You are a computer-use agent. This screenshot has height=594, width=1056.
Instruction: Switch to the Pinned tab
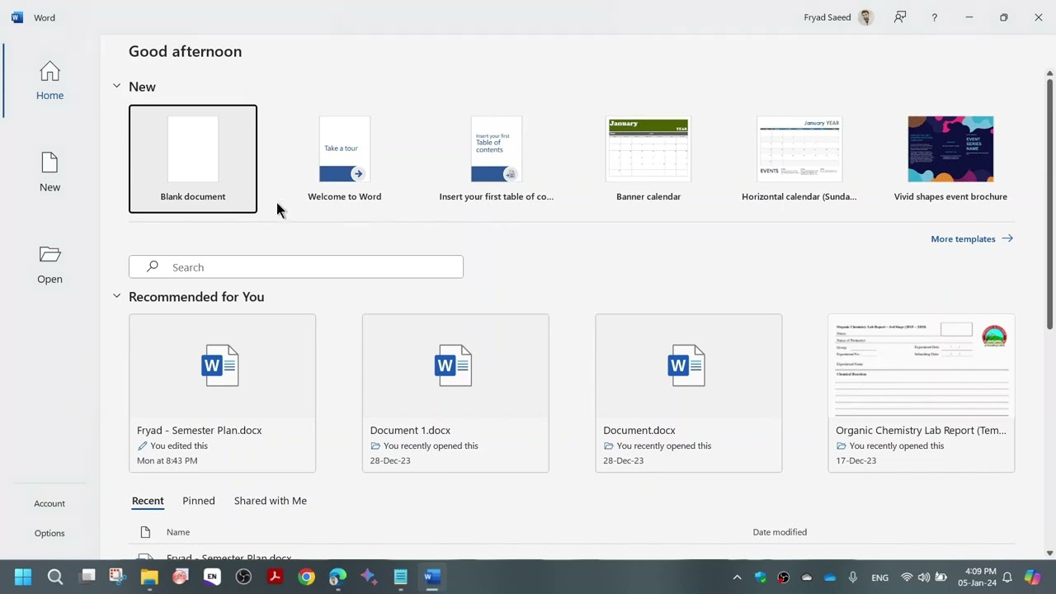(199, 501)
